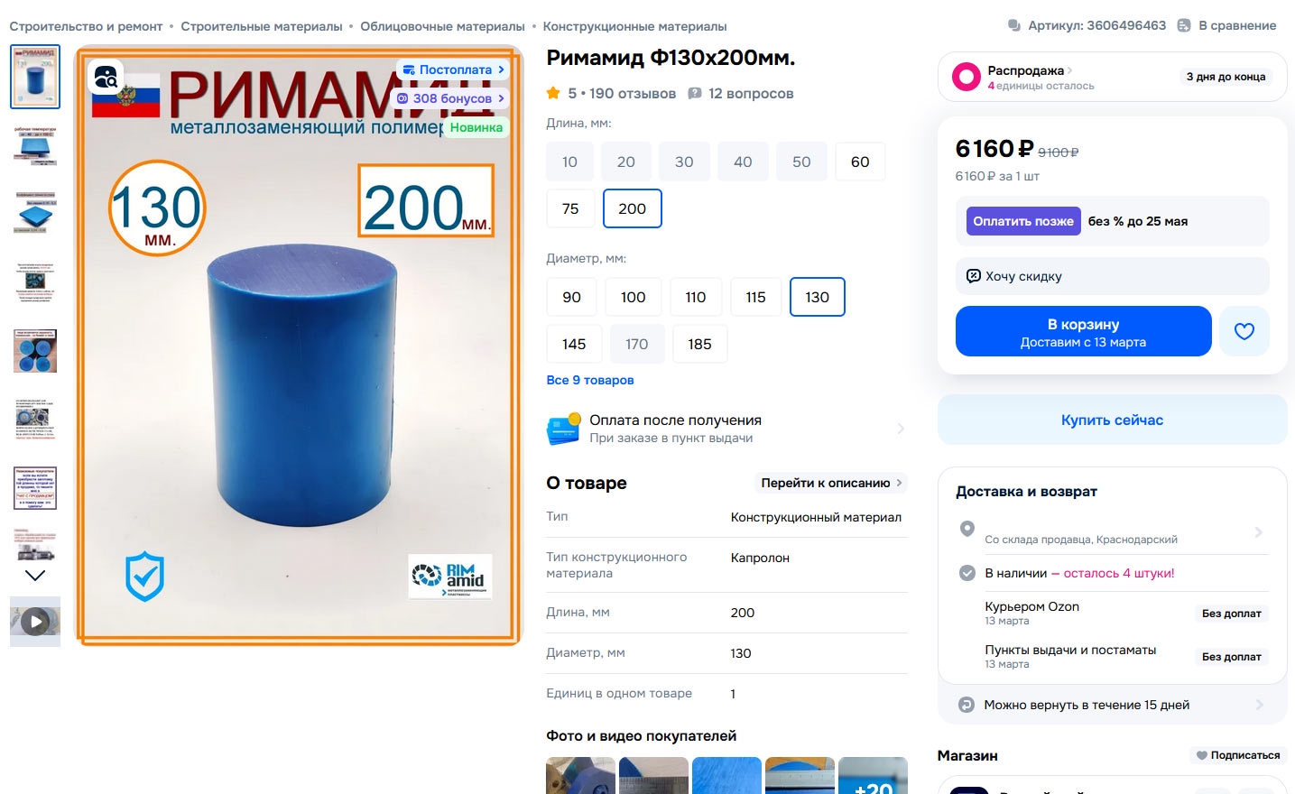Add item with В корзину button
Screen dimensions: 1295x794
(1083, 331)
